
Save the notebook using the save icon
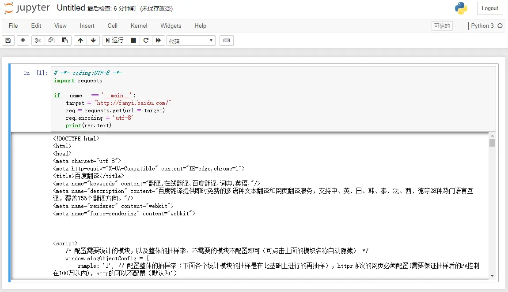8,40
